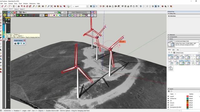Open the Window menu
This screenshot has height=112, width=200.
point(26,3)
